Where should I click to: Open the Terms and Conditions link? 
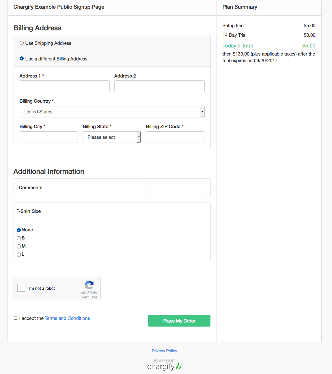click(x=67, y=318)
